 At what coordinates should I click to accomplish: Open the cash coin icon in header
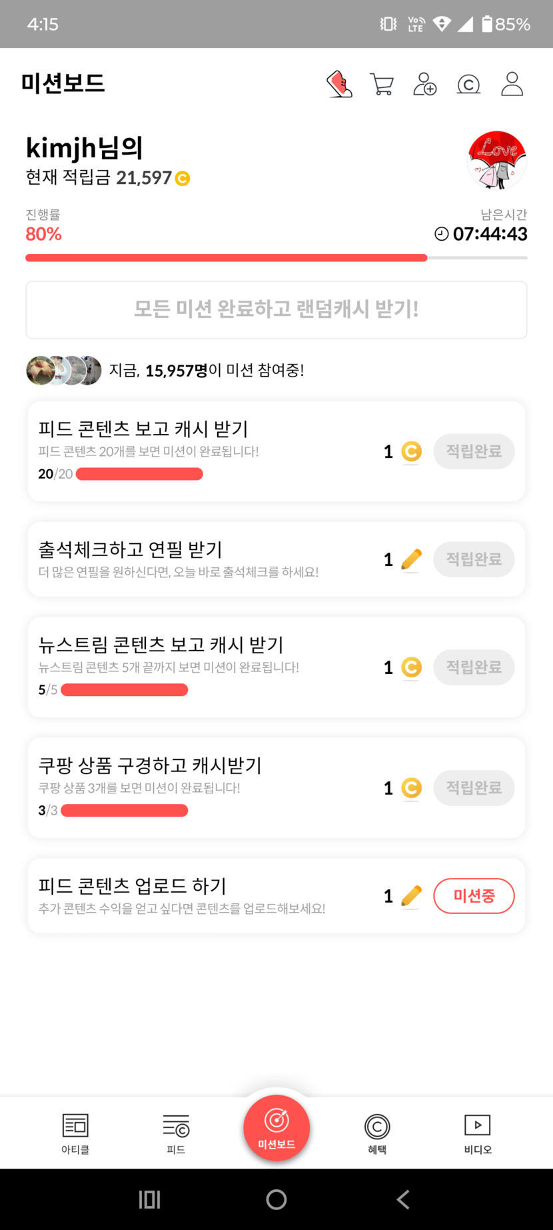click(468, 85)
